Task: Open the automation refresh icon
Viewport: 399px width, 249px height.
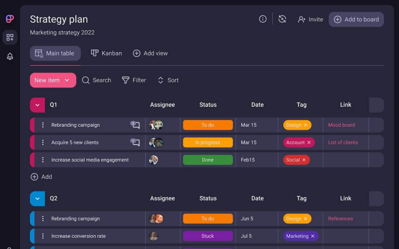Action: pyautogui.click(x=282, y=19)
